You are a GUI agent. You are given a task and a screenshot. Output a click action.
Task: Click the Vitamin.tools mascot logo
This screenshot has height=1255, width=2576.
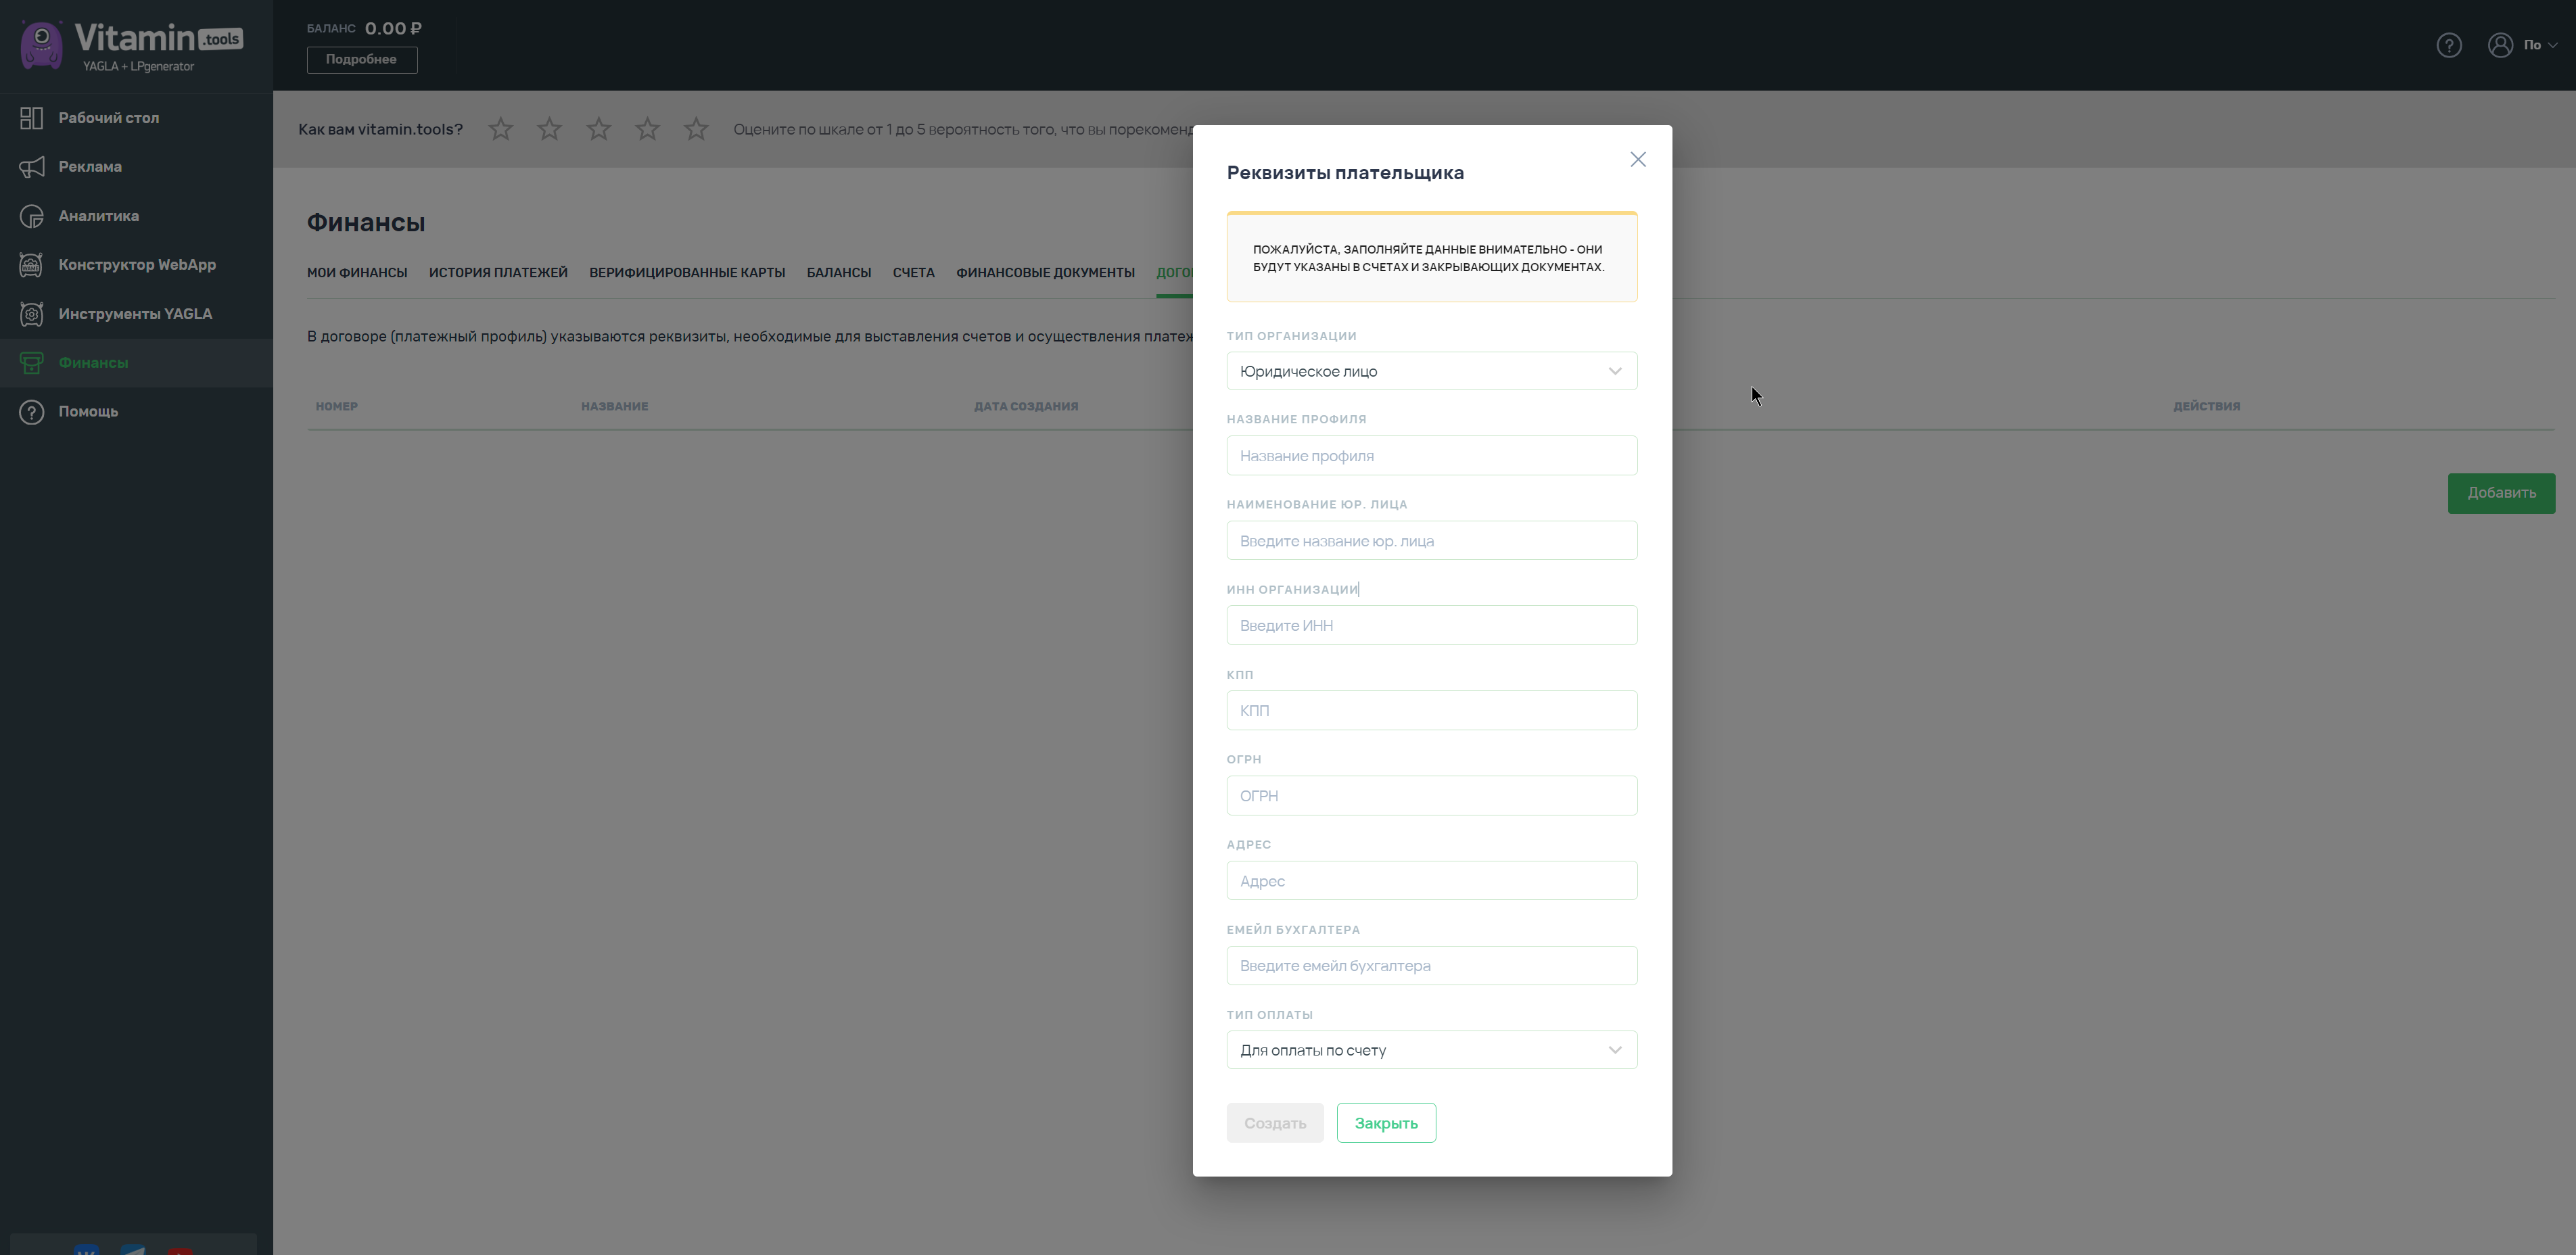(x=41, y=45)
